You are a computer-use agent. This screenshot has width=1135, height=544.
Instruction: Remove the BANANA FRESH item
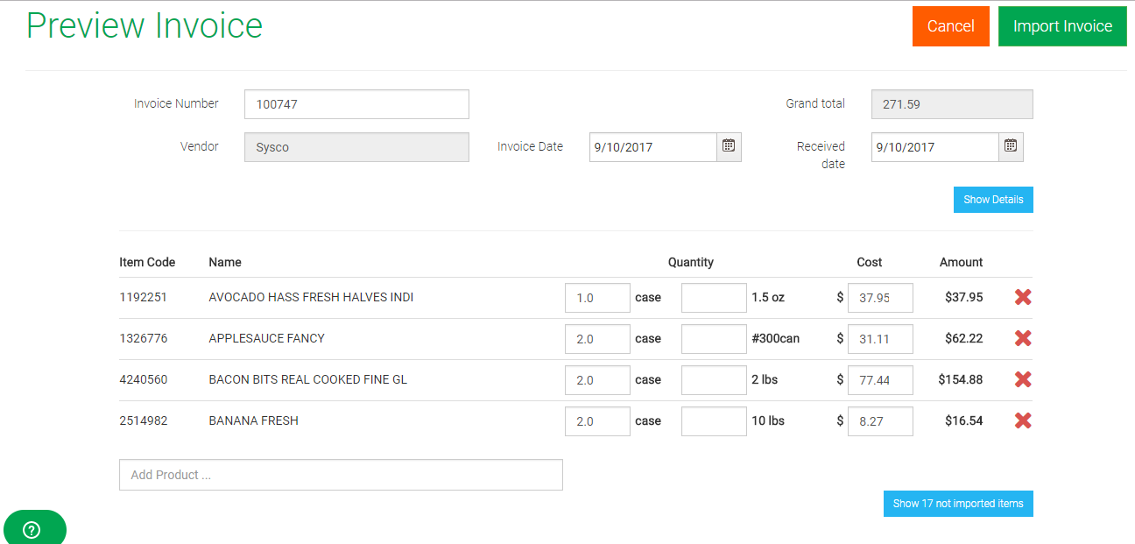point(1022,421)
